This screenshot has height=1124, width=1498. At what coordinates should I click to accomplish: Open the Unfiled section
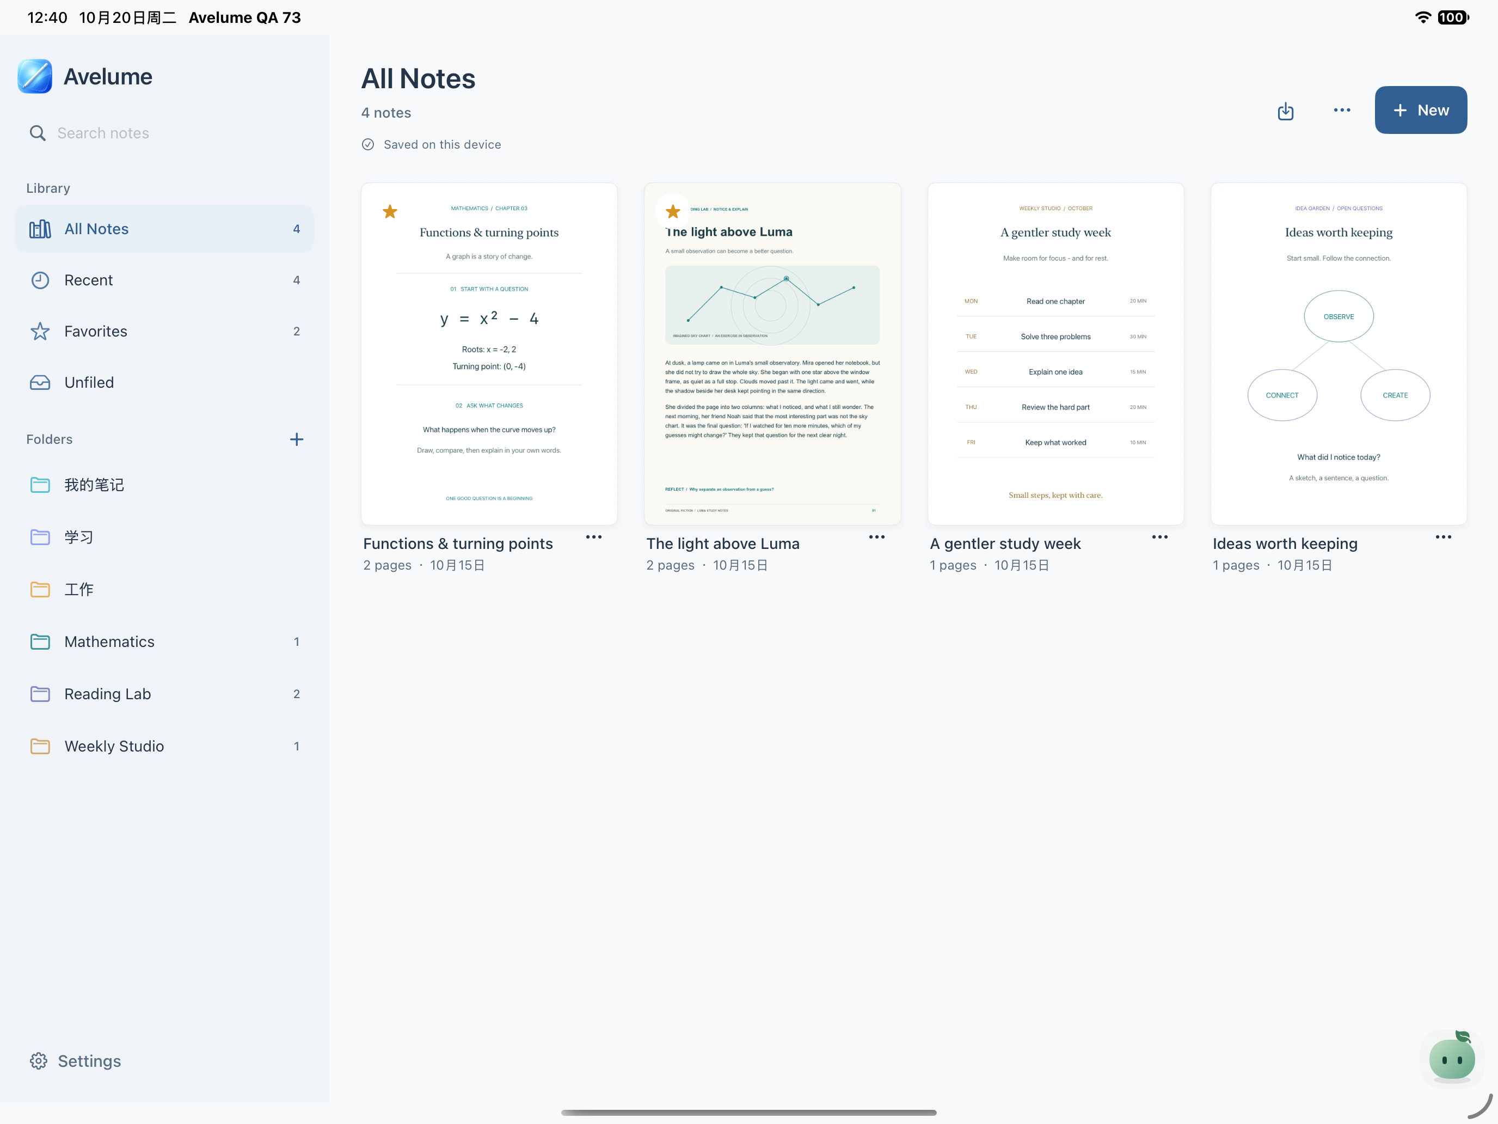pos(164,382)
